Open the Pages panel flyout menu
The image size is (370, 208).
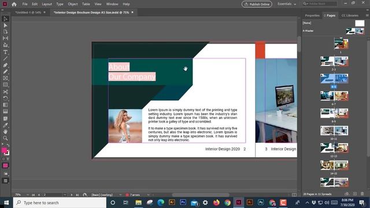coord(367,16)
